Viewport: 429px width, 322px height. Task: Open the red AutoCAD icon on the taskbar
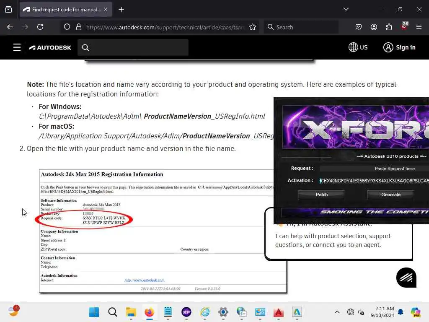[x=279, y=312]
